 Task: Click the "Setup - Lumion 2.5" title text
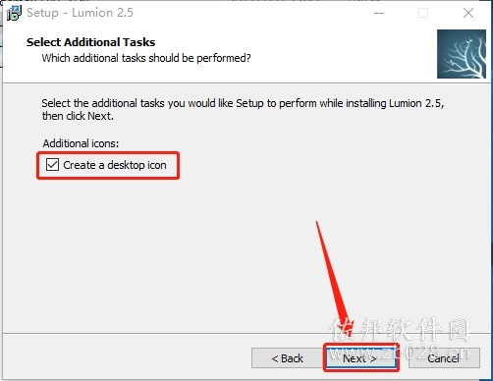click(x=80, y=13)
